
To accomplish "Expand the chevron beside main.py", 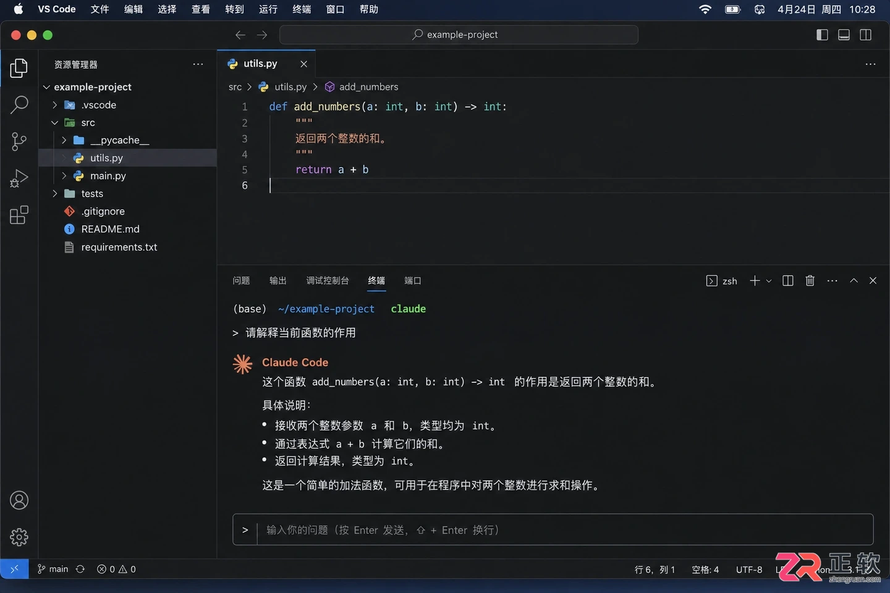I will 64,176.
